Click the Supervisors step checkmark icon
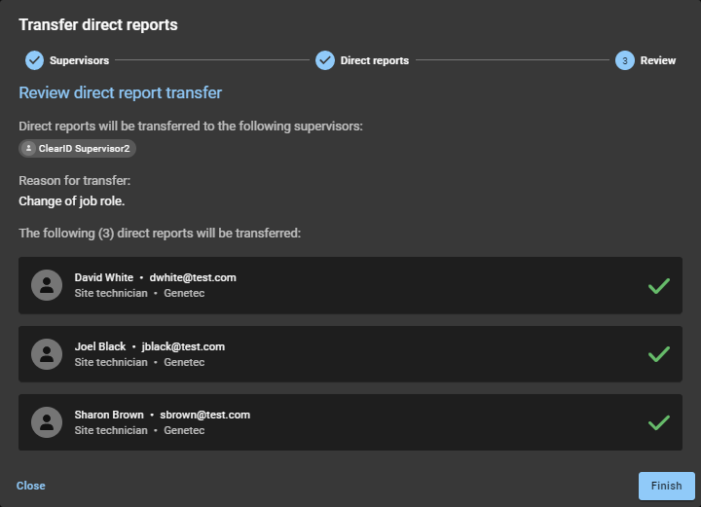This screenshot has height=507, width=701. [34, 60]
